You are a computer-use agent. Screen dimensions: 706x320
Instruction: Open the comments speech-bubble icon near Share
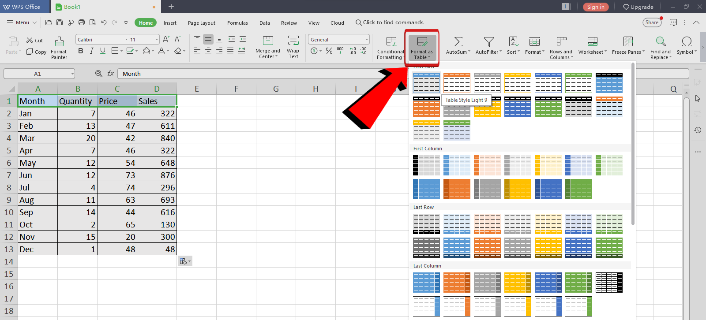673,22
